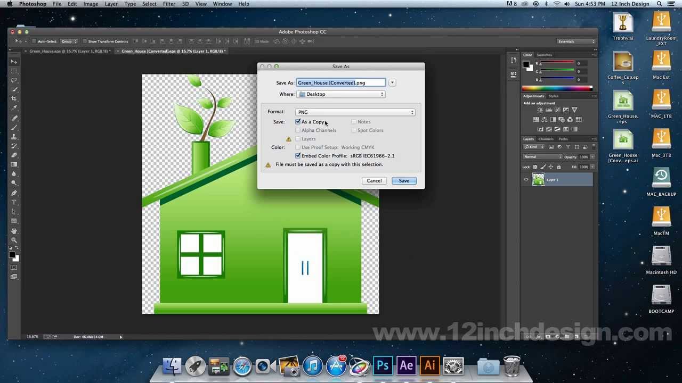Enable the Layers checkbox in Save As

pyautogui.click(x=298, y=139)
